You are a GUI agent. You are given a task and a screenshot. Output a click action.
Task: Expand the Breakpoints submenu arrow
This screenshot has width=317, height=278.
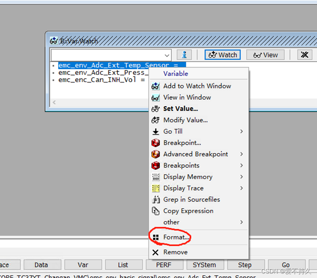(x=242, y=165)
